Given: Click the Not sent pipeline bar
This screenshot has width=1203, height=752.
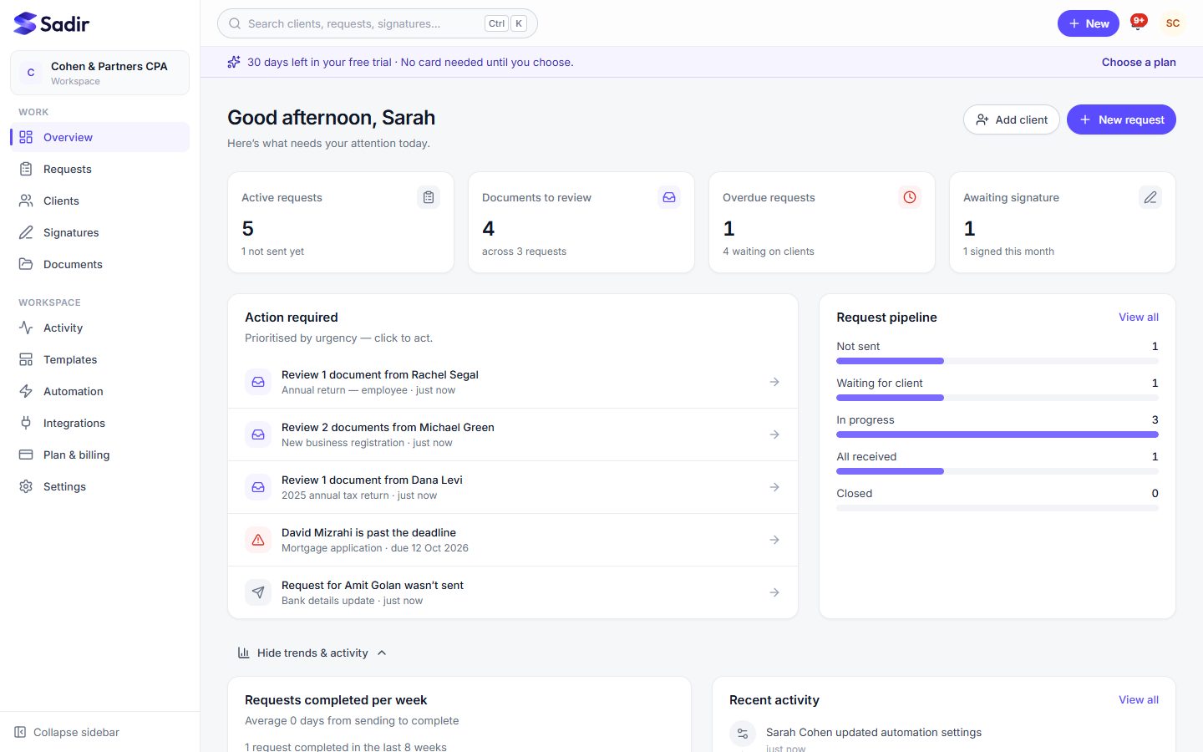Looking at the screenshot, I should coord(997,361).
